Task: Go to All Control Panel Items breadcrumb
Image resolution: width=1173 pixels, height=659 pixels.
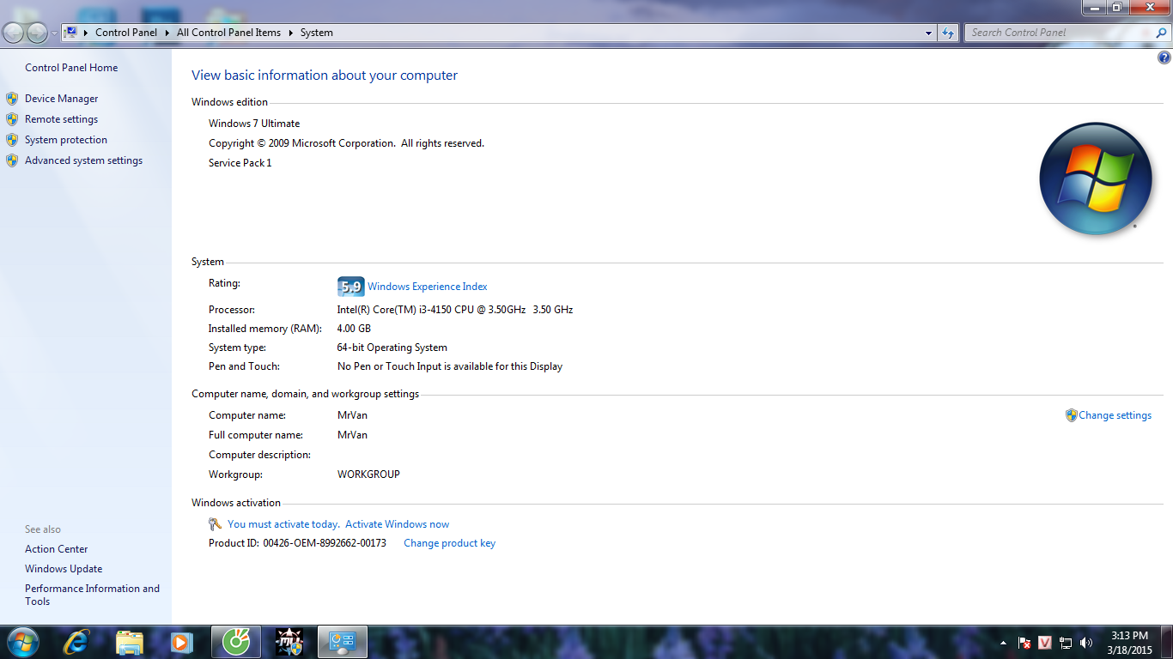Action: [228, 33]
